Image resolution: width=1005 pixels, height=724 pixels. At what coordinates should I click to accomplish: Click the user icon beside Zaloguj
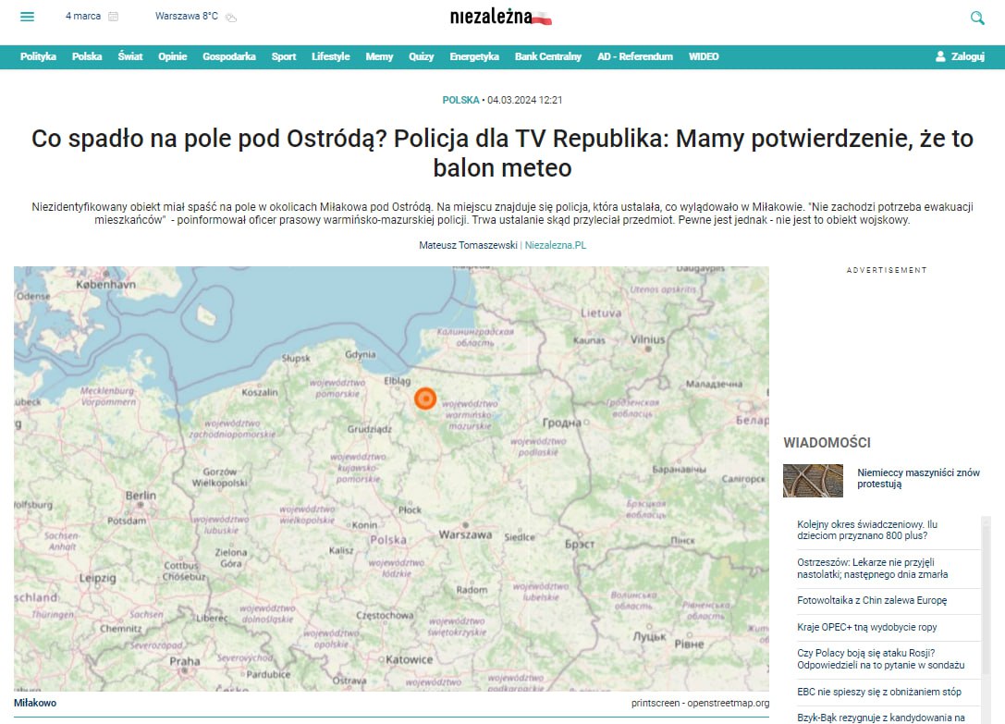coord(940,56)
